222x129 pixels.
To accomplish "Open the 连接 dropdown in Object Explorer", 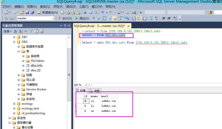I will [7, 31].
